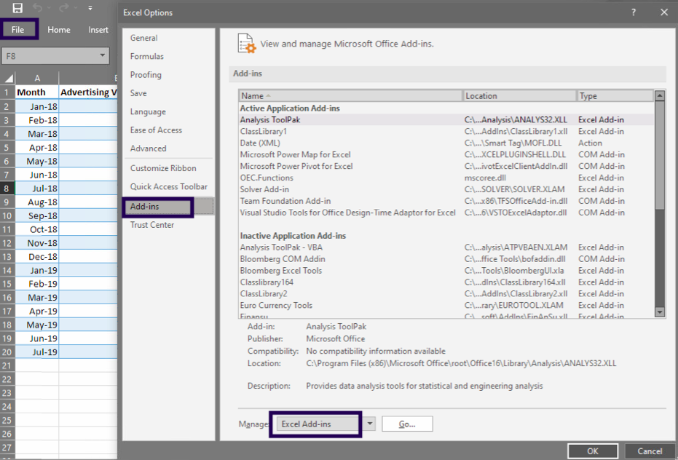Viewport: 678px width, 460px height.
Task: Select Customize Ribbon in the options sidebar
Action: (x=163, y=168)
